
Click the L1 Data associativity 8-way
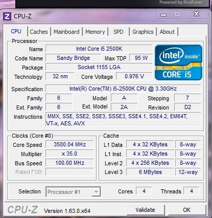click(188, 144)
